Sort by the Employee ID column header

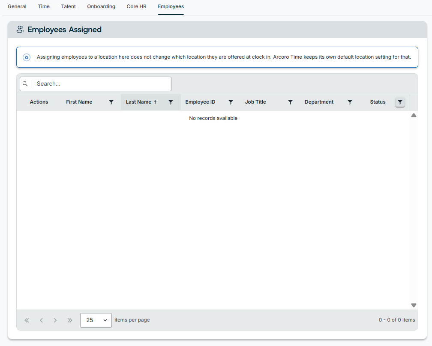pos(200,102)
